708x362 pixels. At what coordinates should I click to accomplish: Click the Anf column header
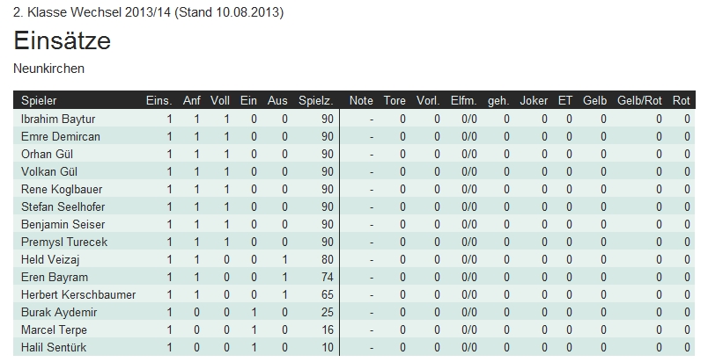[x=192, y=101]
